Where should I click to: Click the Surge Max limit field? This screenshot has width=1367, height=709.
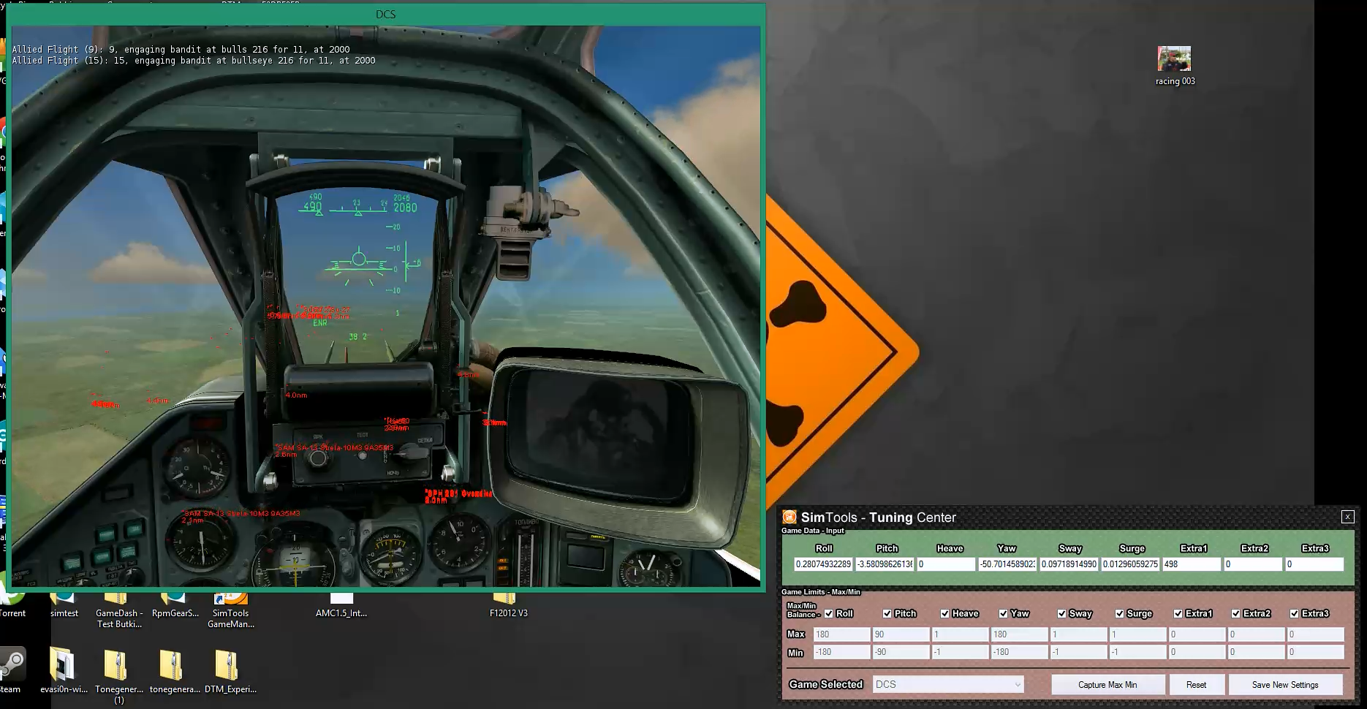pos(1137,634)
